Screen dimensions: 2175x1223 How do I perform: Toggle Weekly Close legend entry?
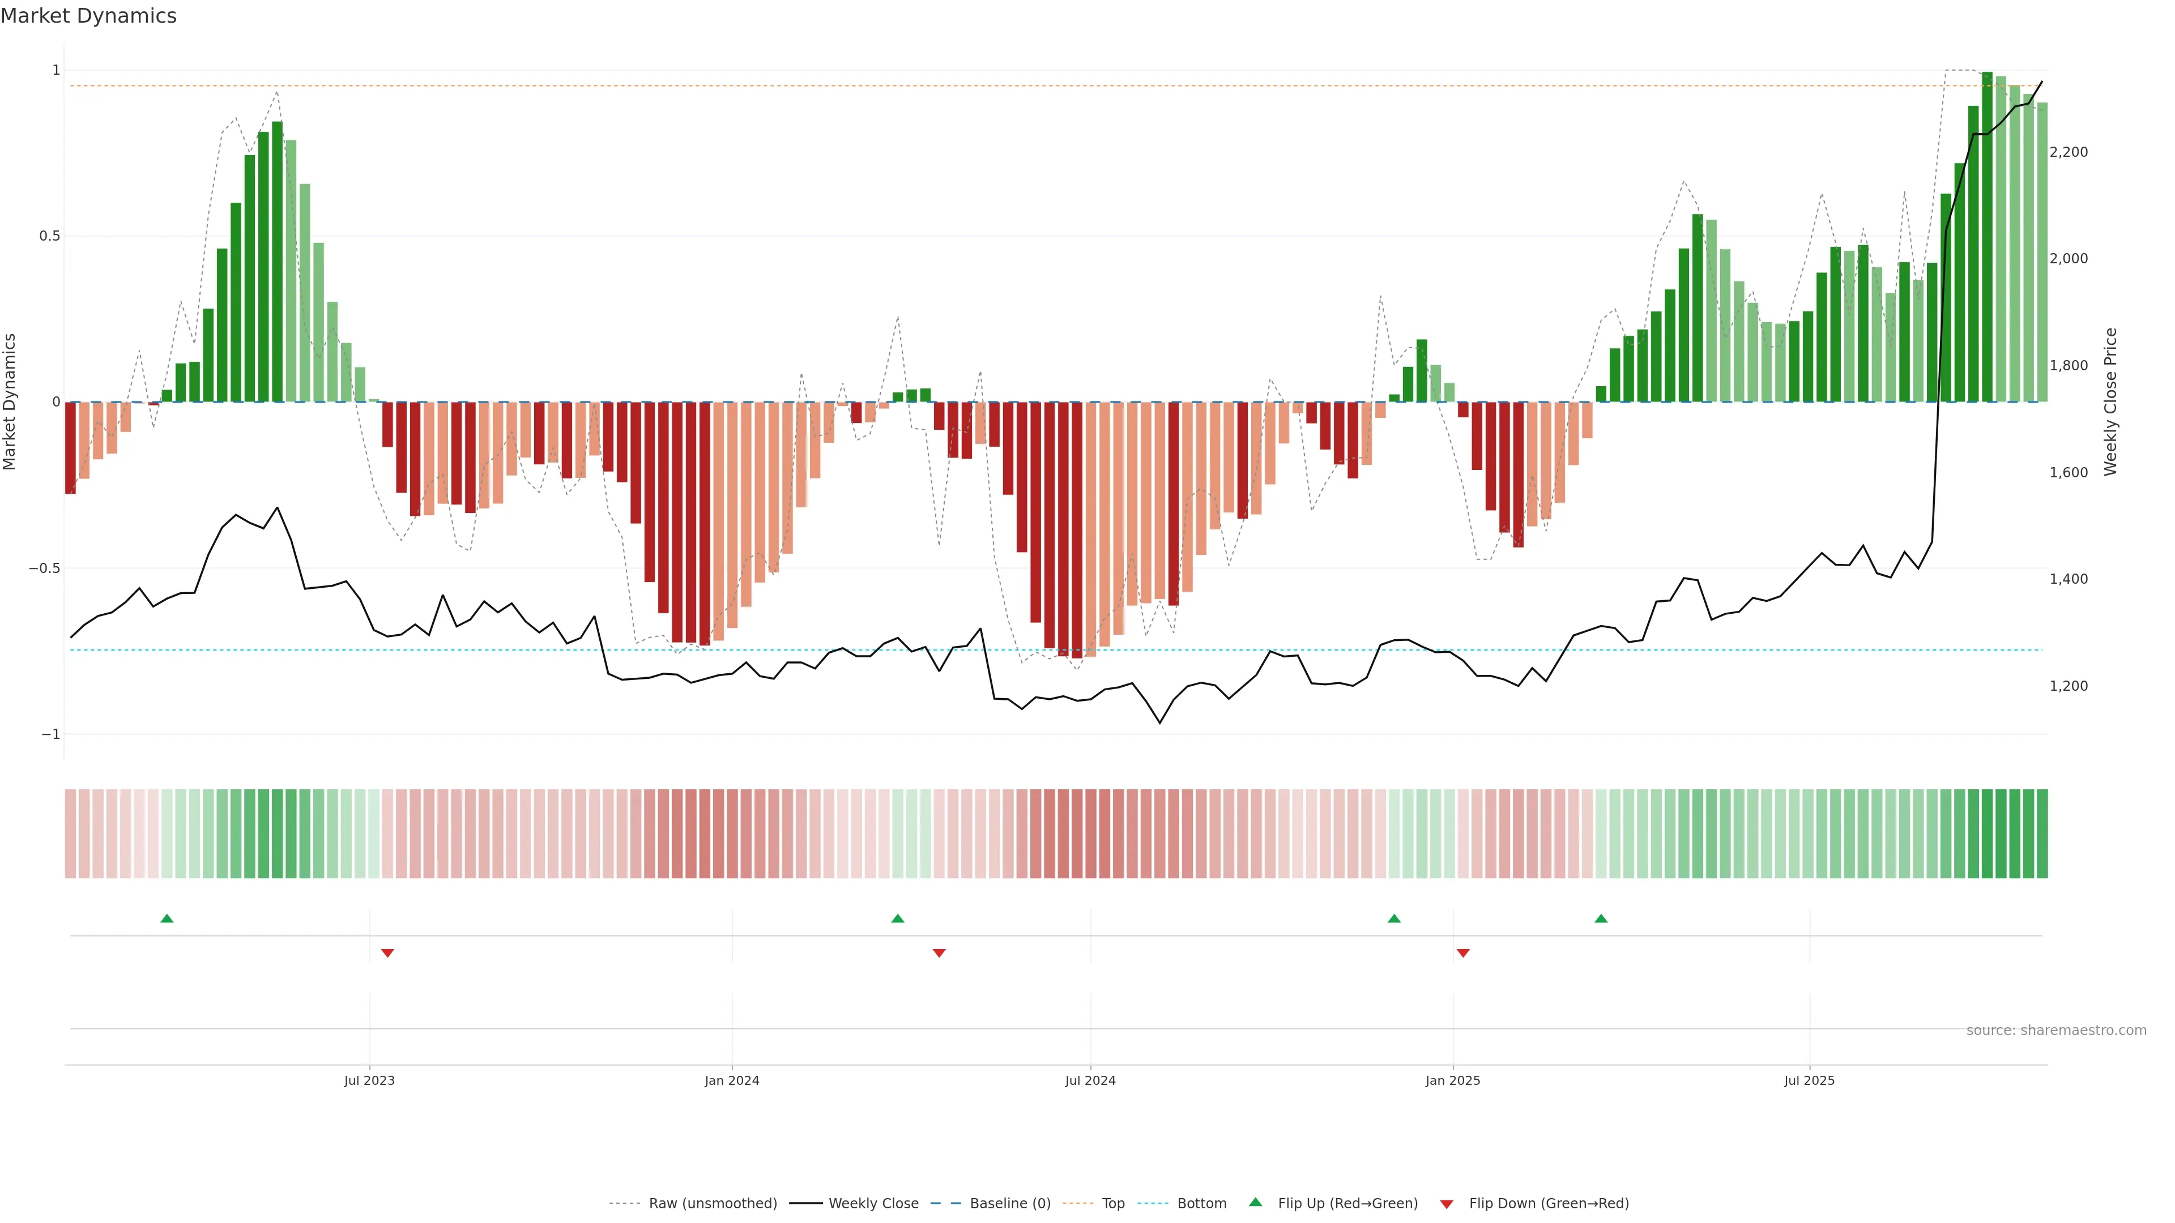pyautogui.click(x=873, y=1204)
